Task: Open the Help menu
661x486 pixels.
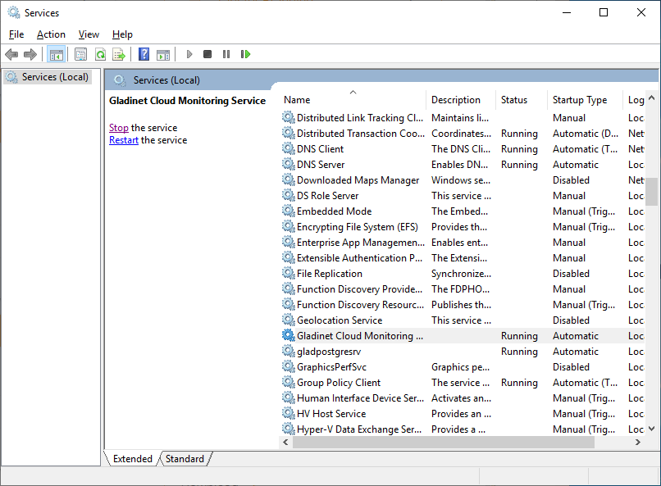Action: pyautogui.click(x=122, y=34)
